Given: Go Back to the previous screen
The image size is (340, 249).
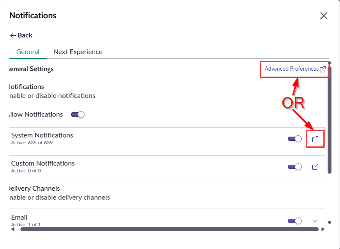Looking at the screenshot, I should click(21, 35).
